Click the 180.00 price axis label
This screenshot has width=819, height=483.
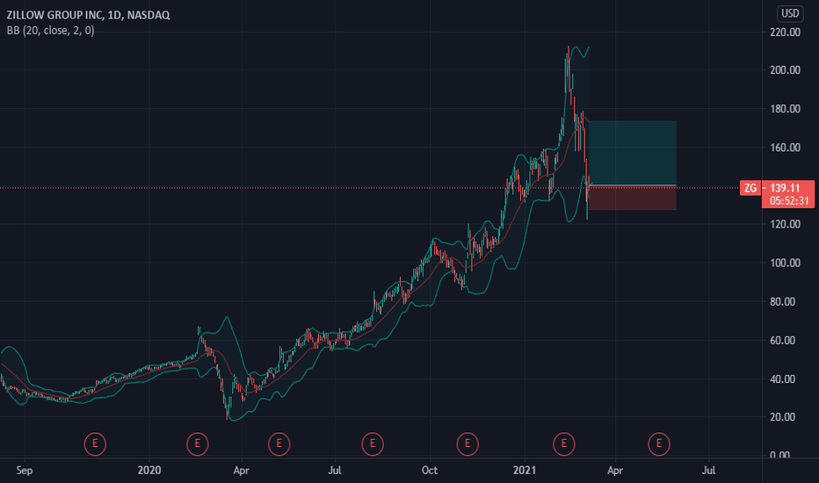785,109
